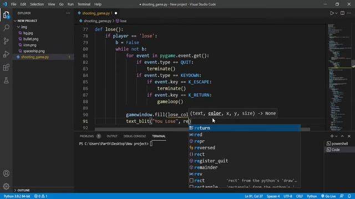Pick 'remainder' from the suggestion list
This screenshot has width=355, height=199.
point(245,167)
